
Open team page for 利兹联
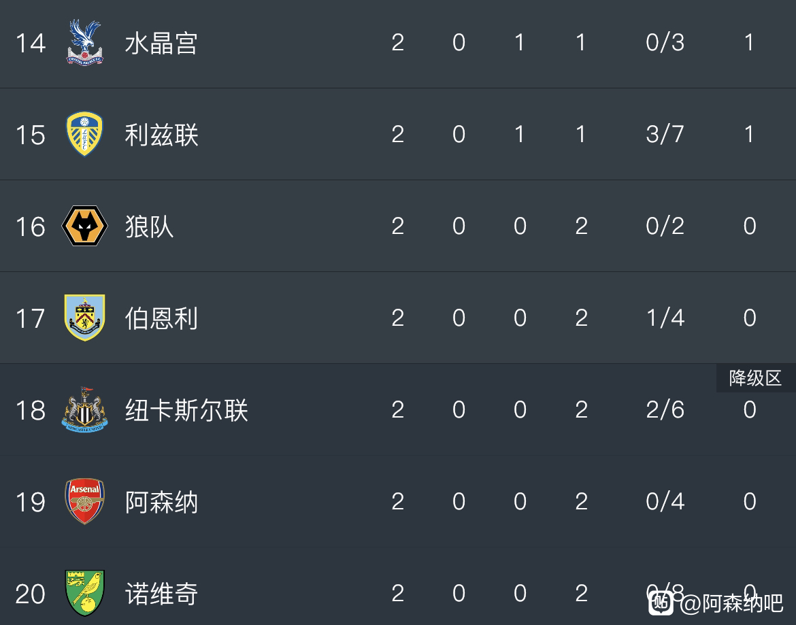point(161,135)
